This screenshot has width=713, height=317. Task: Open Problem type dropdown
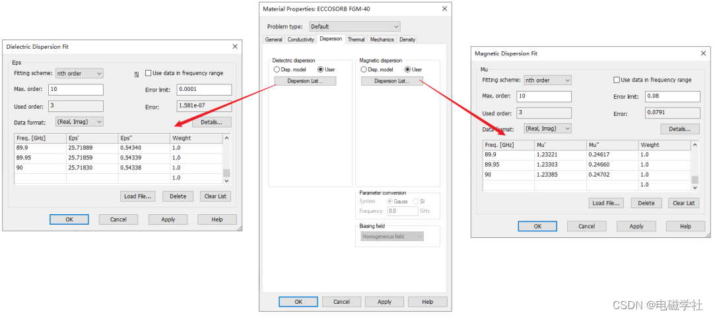[355, 27]
